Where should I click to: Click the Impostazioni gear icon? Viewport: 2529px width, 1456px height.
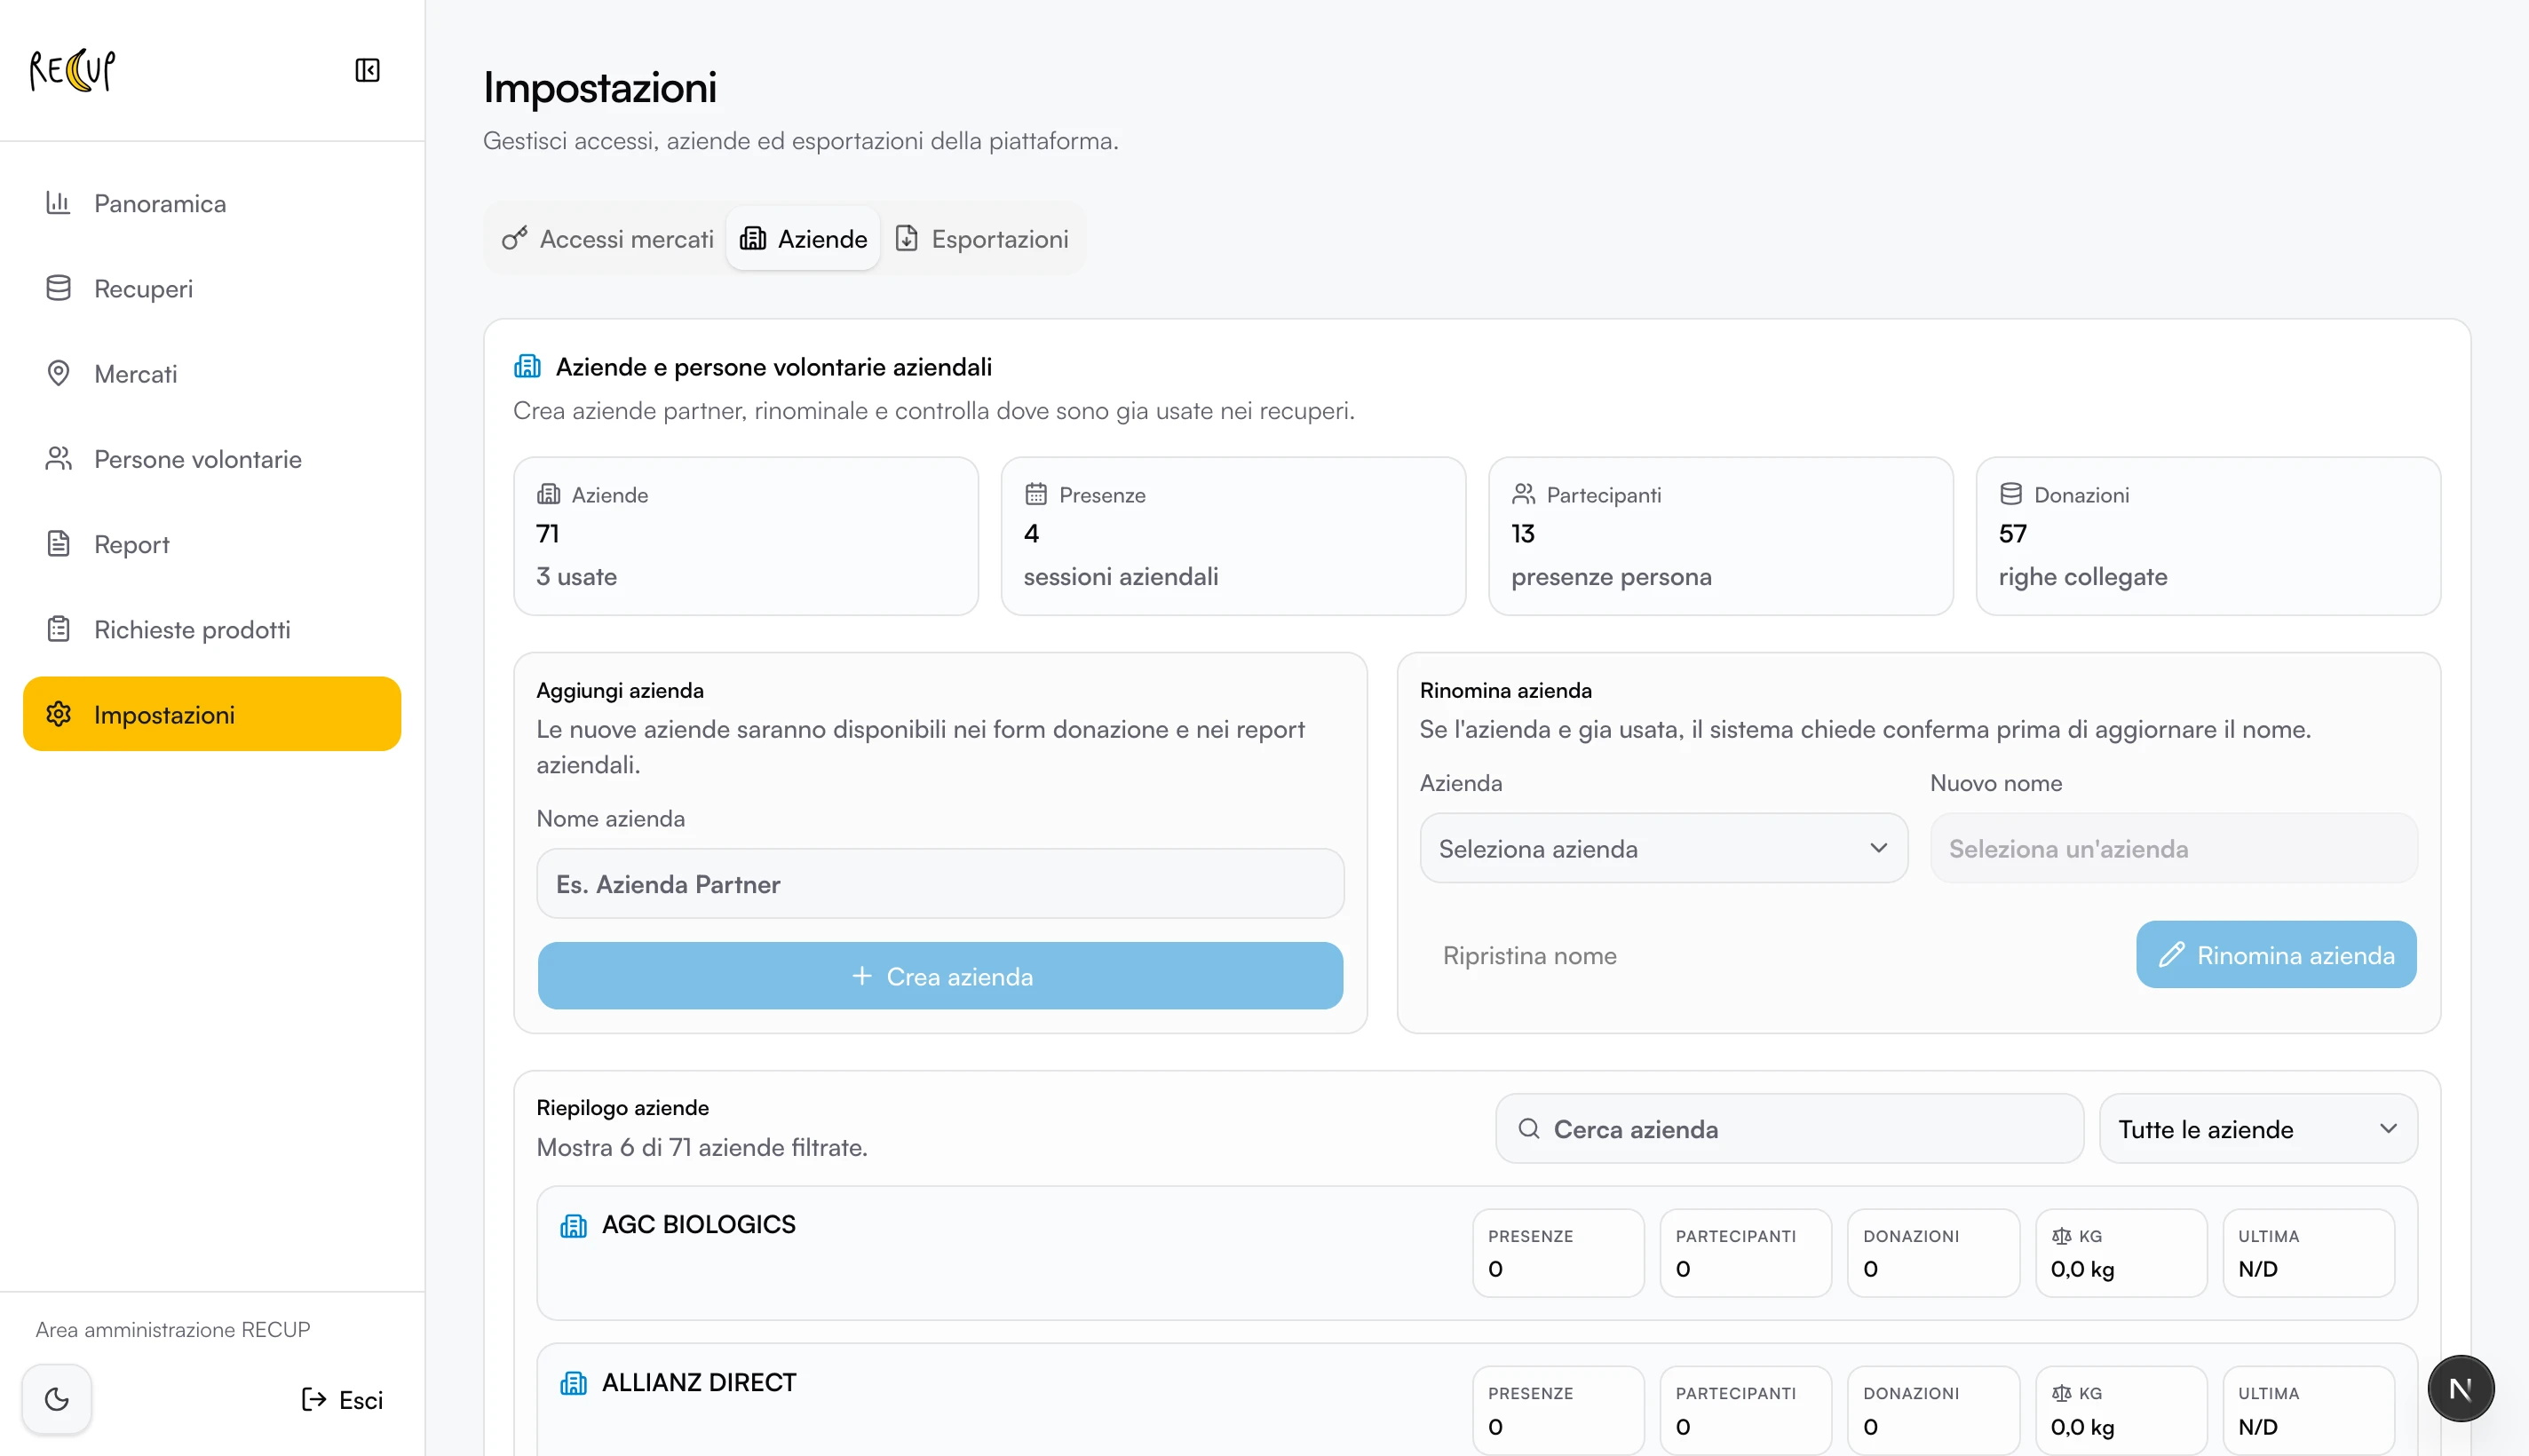(x=58, y=714)
